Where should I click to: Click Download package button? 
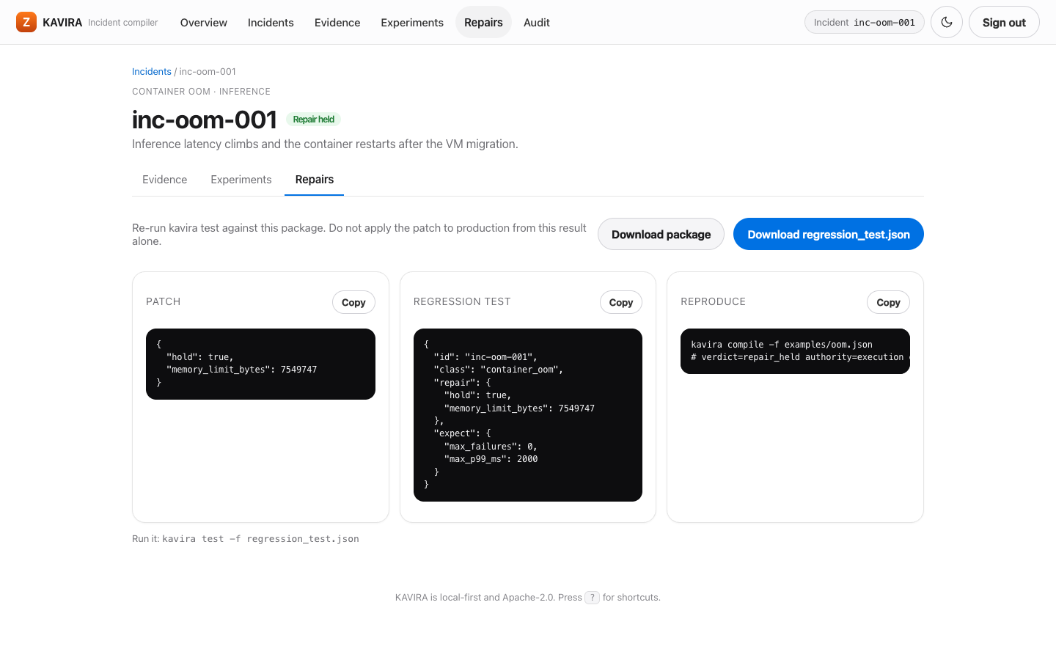(661, 234)
